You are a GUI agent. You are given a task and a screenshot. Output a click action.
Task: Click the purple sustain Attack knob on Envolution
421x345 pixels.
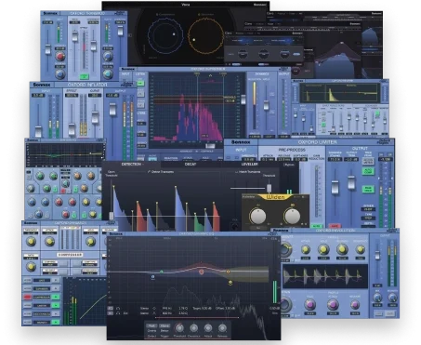pos(333,304)
